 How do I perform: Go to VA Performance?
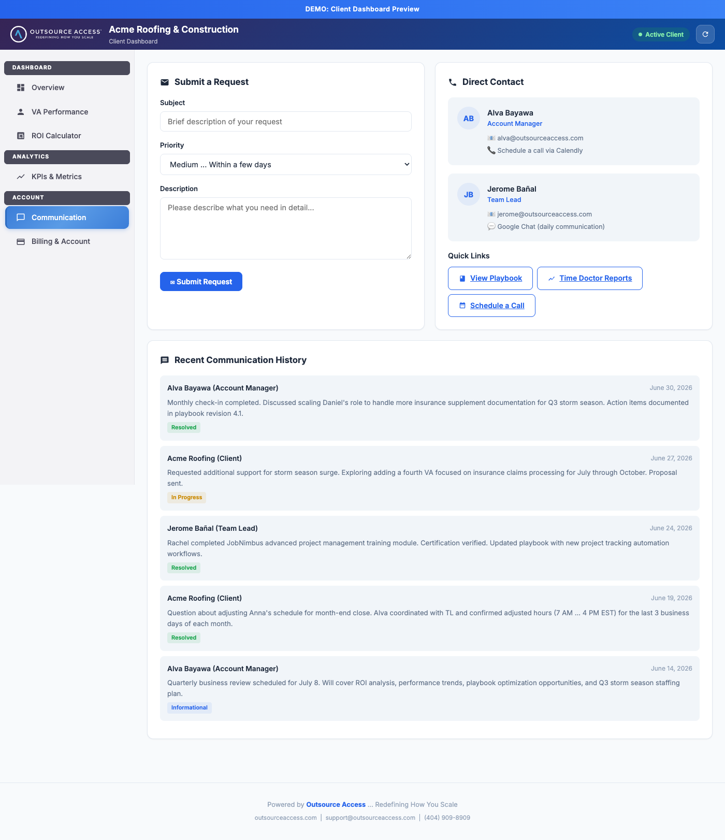click(x=67, y=112)
